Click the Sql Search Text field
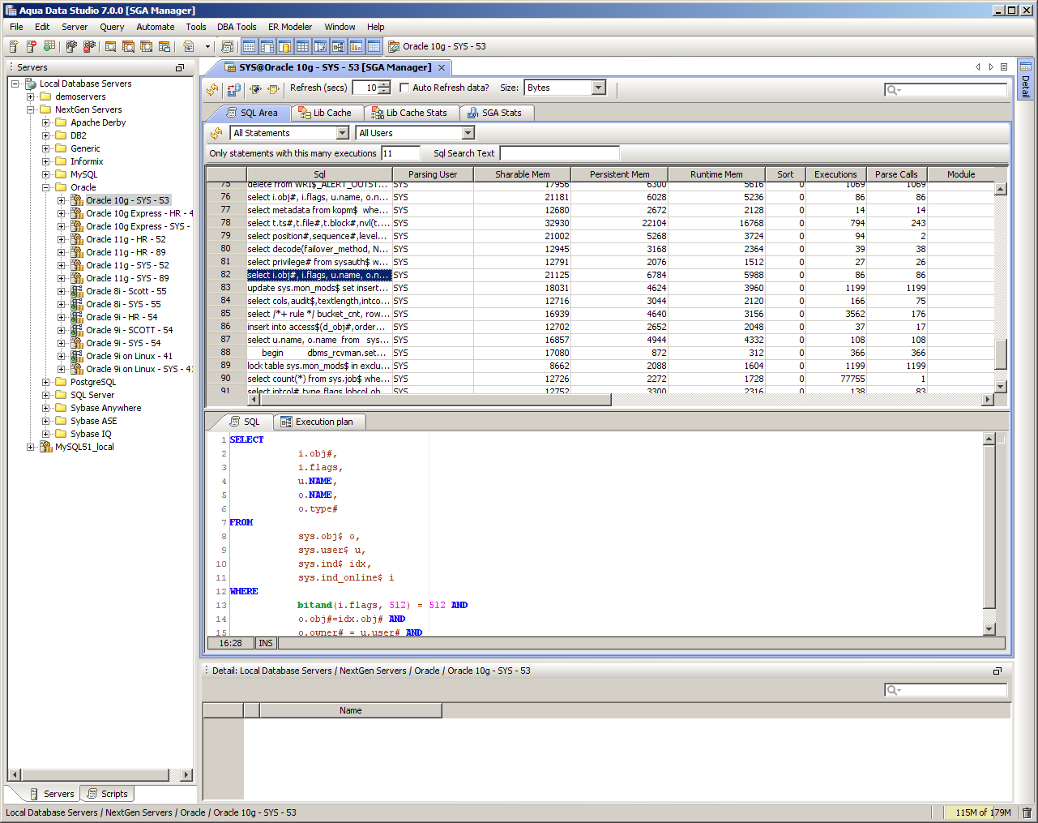The width and height of the screenshot is (1038, 823). point(559,153)
